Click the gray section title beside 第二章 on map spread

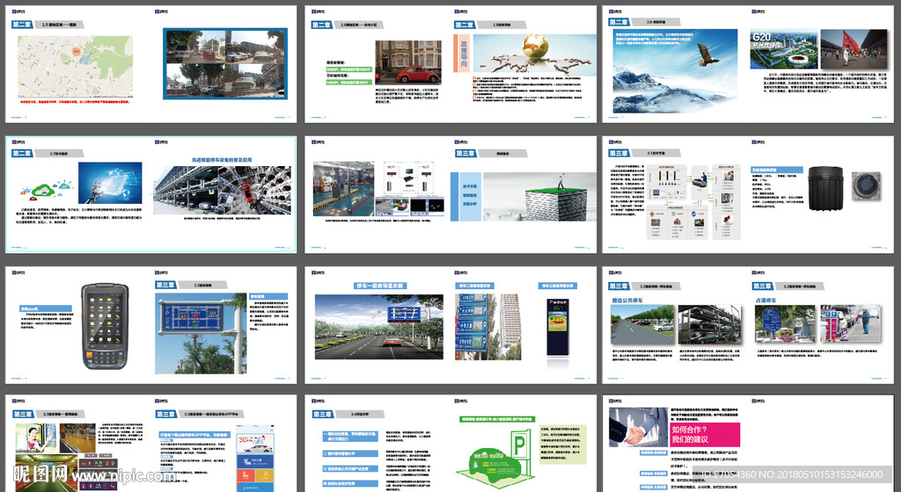click(59, 25)
